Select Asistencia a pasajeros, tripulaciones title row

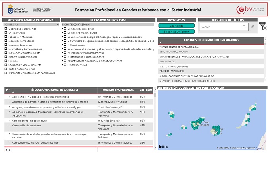tap(79, 114)
